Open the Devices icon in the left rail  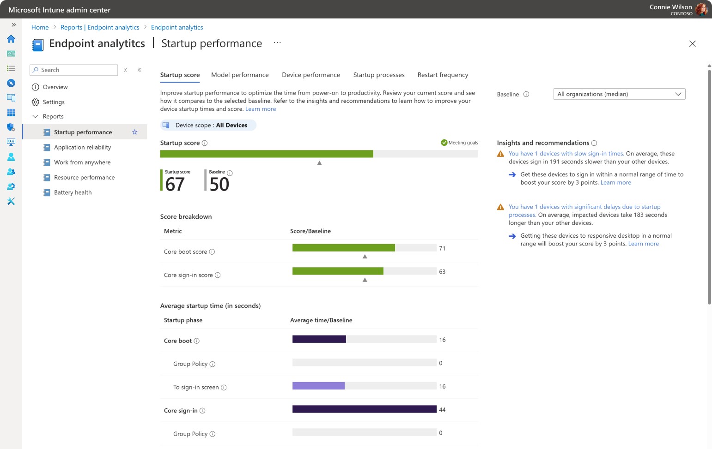11,98
